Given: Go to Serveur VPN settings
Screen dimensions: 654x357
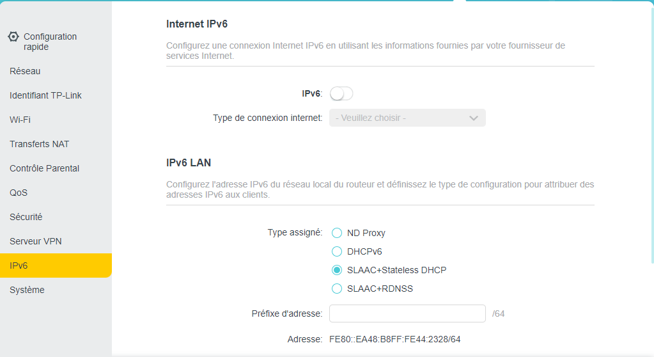Looking at the screenshot, I should tap(35, 241).
